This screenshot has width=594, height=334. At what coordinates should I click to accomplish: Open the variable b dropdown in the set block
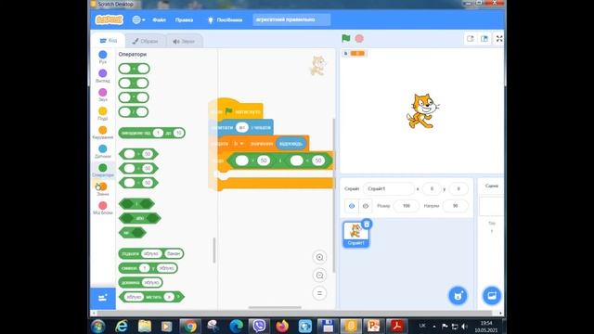click(239, 144)
